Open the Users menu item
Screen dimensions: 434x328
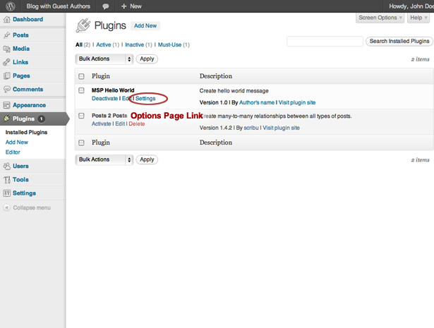click(x=20, y=166)
